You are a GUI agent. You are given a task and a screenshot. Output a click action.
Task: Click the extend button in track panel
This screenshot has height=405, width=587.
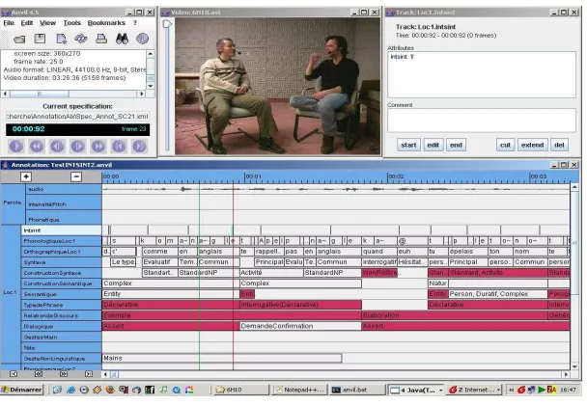(x=532, y=145)
